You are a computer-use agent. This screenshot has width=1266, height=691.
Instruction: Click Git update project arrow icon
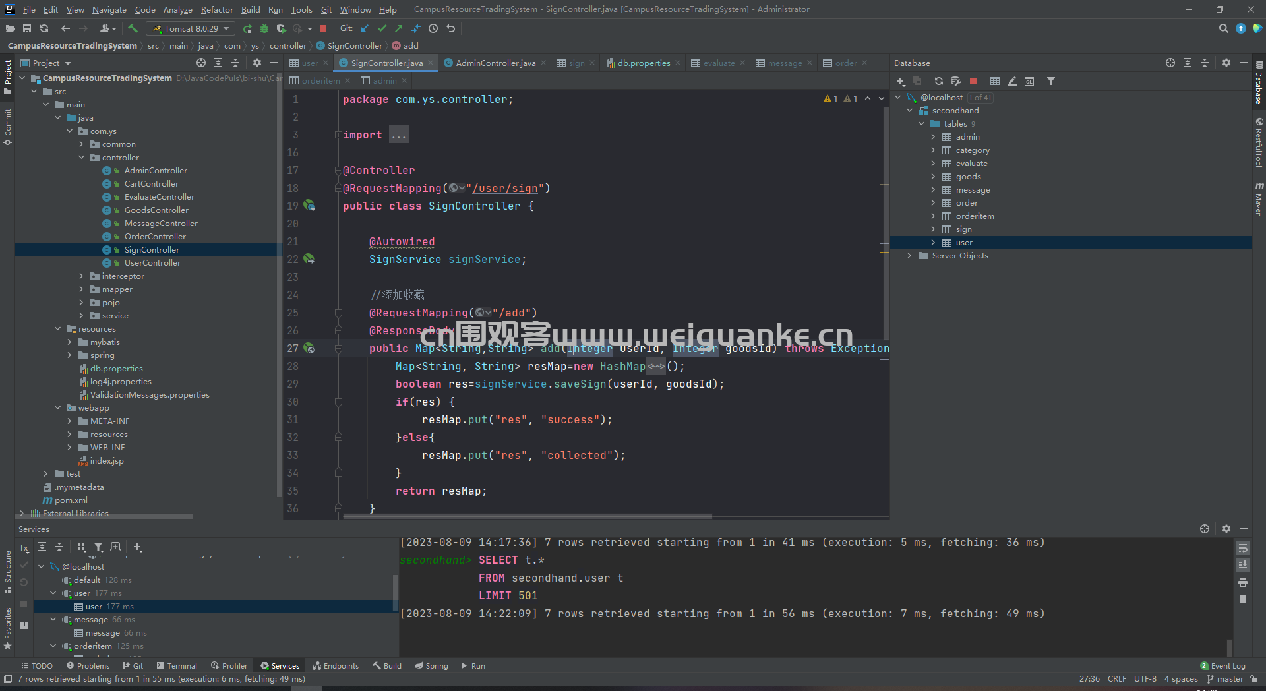tap(365, 28)
